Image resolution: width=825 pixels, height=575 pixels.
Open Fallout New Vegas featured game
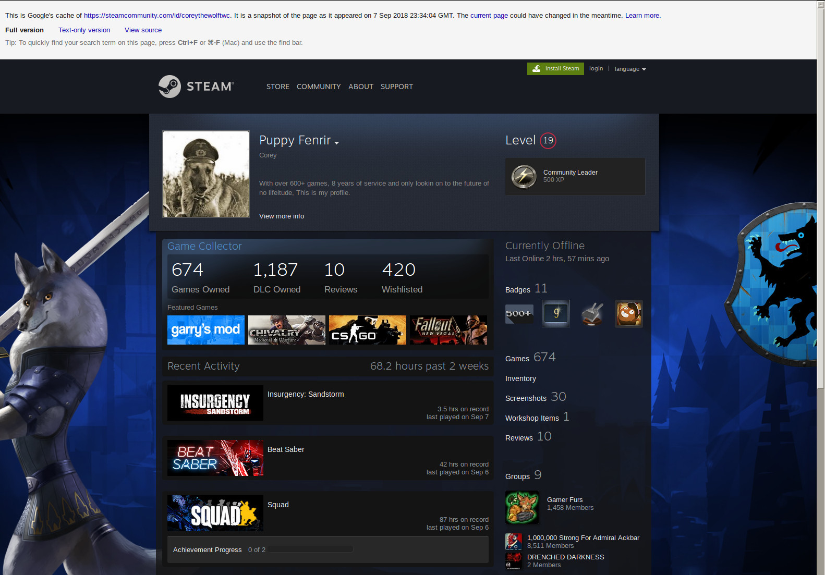coord(448,330)
